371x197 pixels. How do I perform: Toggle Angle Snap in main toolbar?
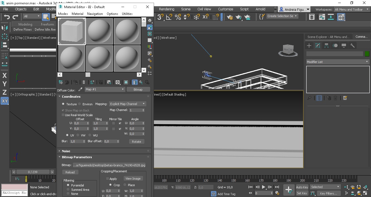tap(169, 17)
